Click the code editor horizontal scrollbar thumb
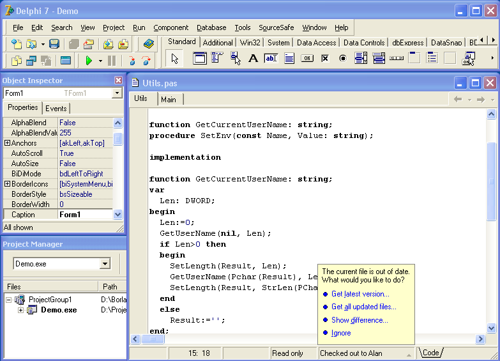 pyautogui.click(x=153, y=339)
